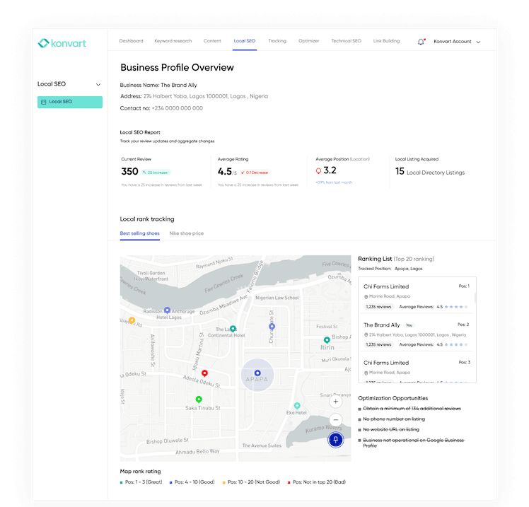This screenshot has height=507, width=529.
Task: Click No phone number on listing item
Action: (394, 419)
